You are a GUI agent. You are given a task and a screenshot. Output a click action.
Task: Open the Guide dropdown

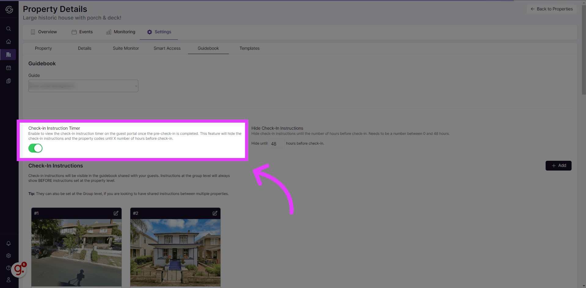(x=83, y=86)
